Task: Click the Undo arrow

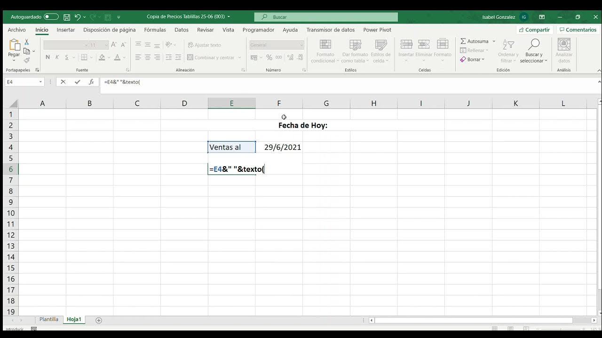Action: tap(78, 17)
